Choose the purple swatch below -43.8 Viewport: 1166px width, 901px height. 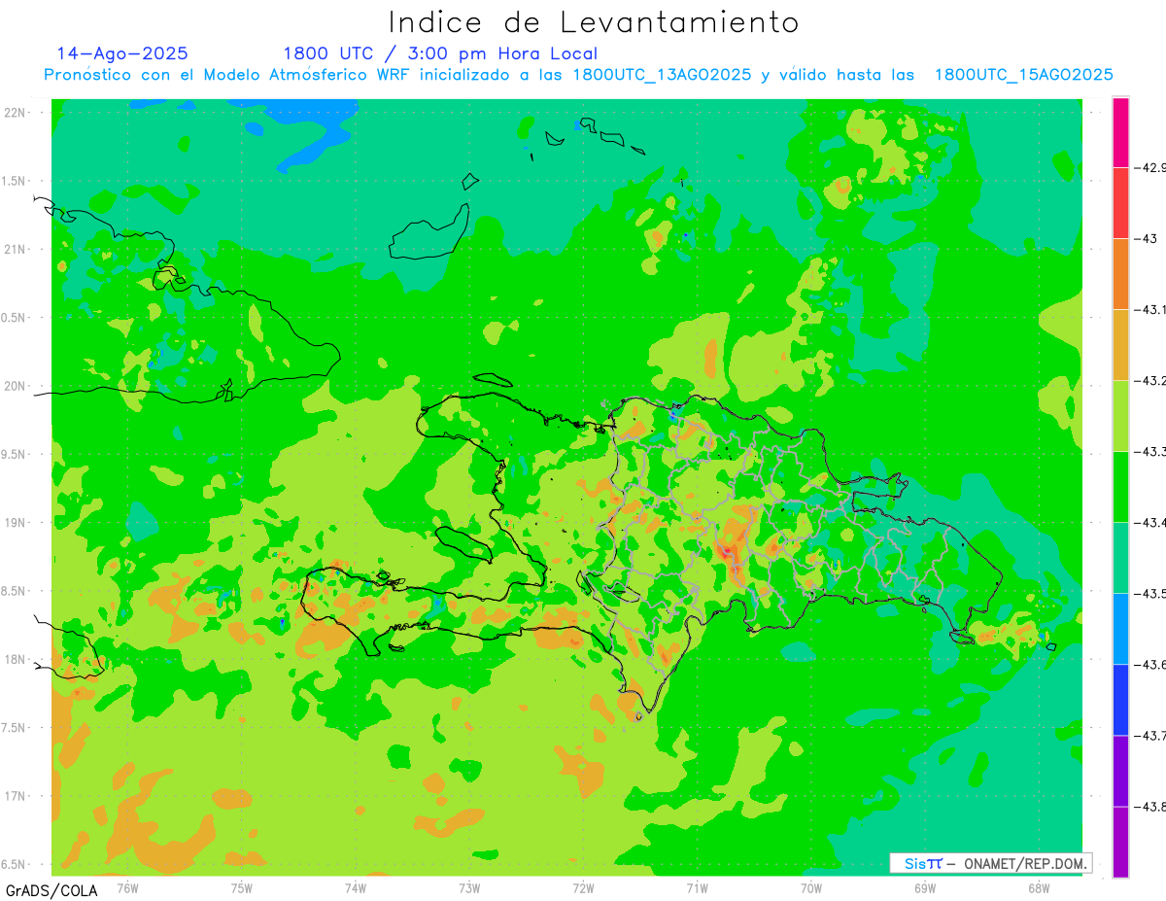point(1120,842)
